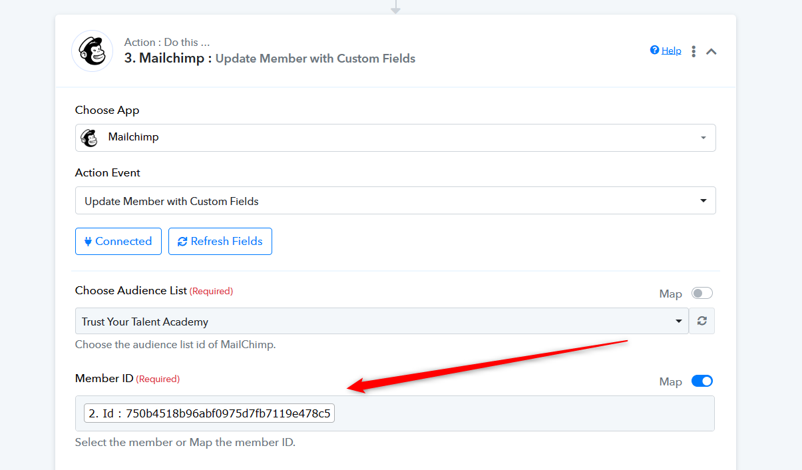Click 'Choose the audience list id of MailChimp.' hint
The image size is (802, 470).
point(175,345)
